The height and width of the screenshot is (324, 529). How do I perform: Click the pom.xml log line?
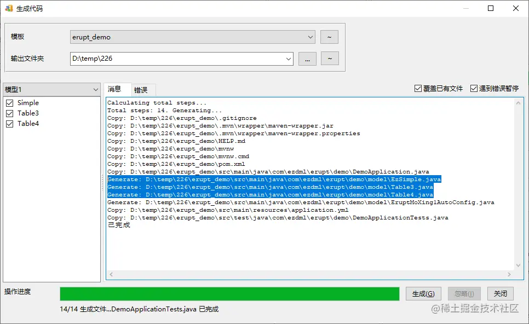click(x=176, y=164)
